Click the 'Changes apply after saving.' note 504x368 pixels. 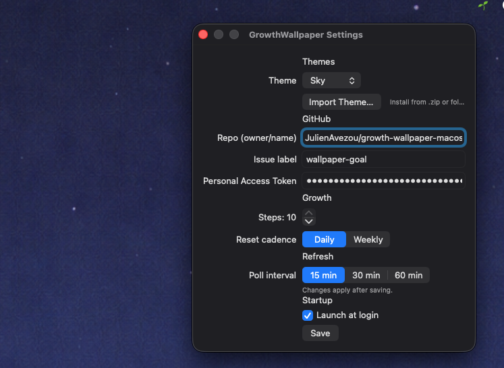(347, 290)
